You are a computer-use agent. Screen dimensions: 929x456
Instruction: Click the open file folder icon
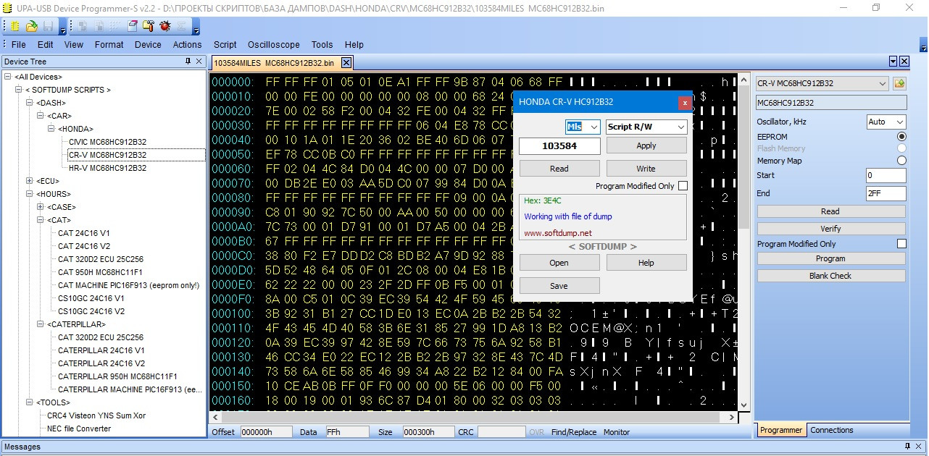coord(31,26)
